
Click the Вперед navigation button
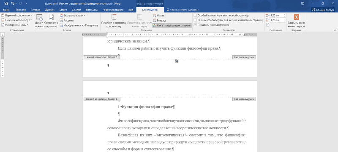(160, 20)
